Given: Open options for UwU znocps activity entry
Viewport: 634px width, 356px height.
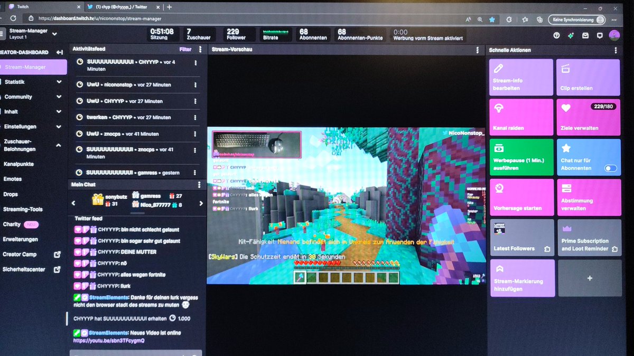Looking at the screenshot, I should click(195, 134).
